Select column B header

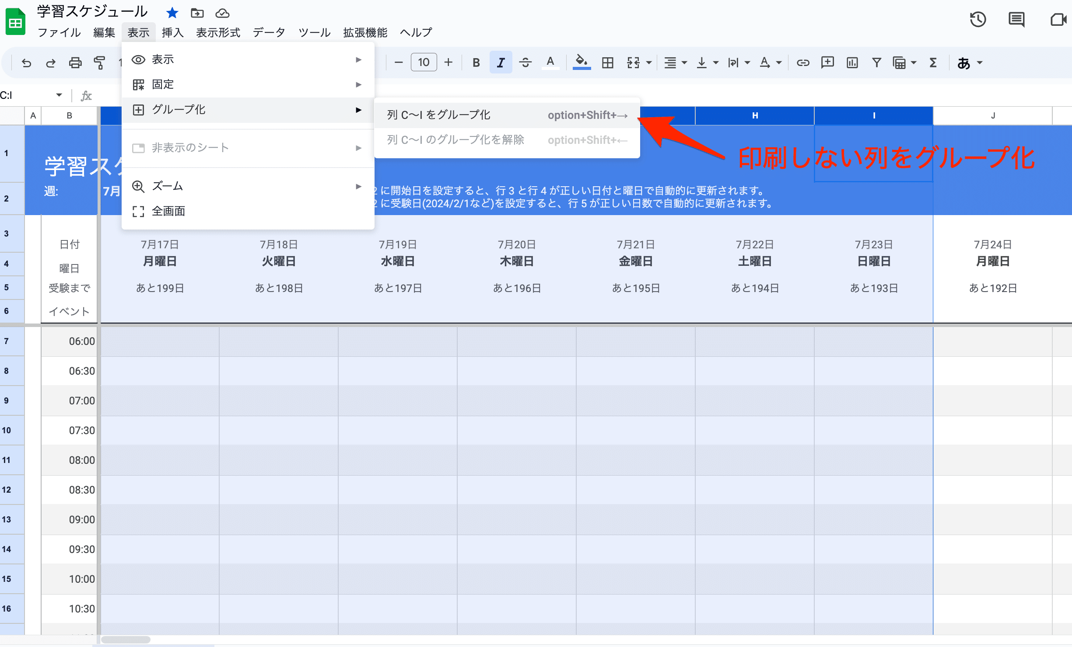(69, 115)
